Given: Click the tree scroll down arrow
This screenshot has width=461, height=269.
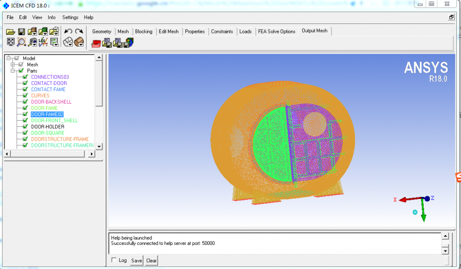Looking at the screenshot, I should (99, 146).
